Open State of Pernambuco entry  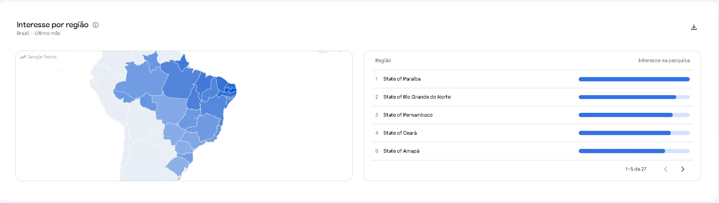[x=532, y=115]
